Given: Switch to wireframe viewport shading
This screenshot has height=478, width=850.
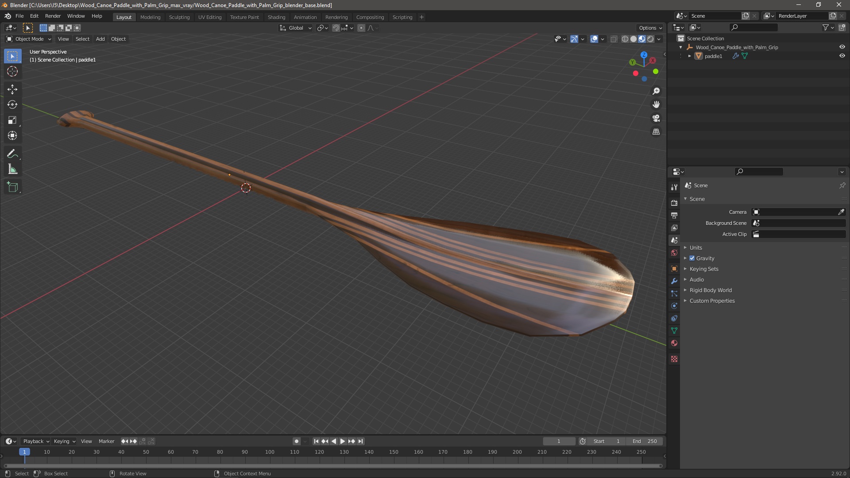Looking at the screenshot, I should [x=625, y=39].
